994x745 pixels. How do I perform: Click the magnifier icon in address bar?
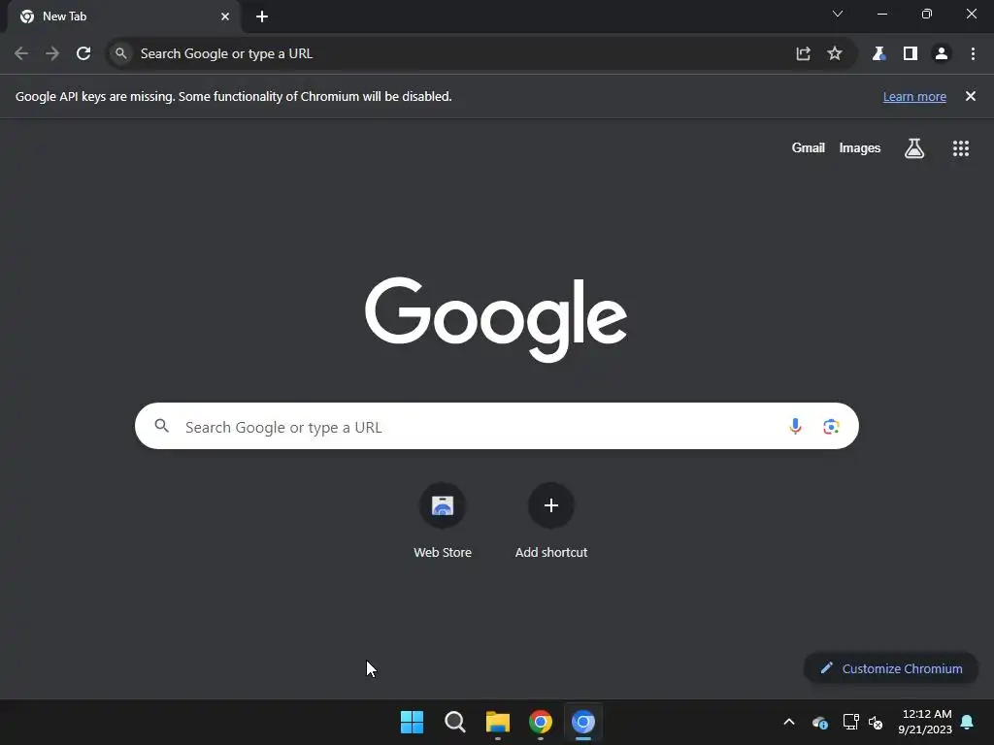point(121,54)
